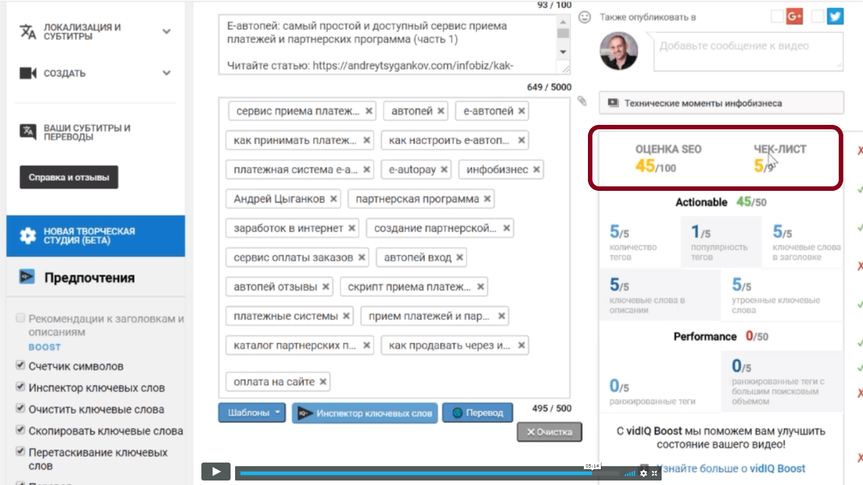
Task: Remove the 'платежные системы' tag
Action: click(347, 316)
